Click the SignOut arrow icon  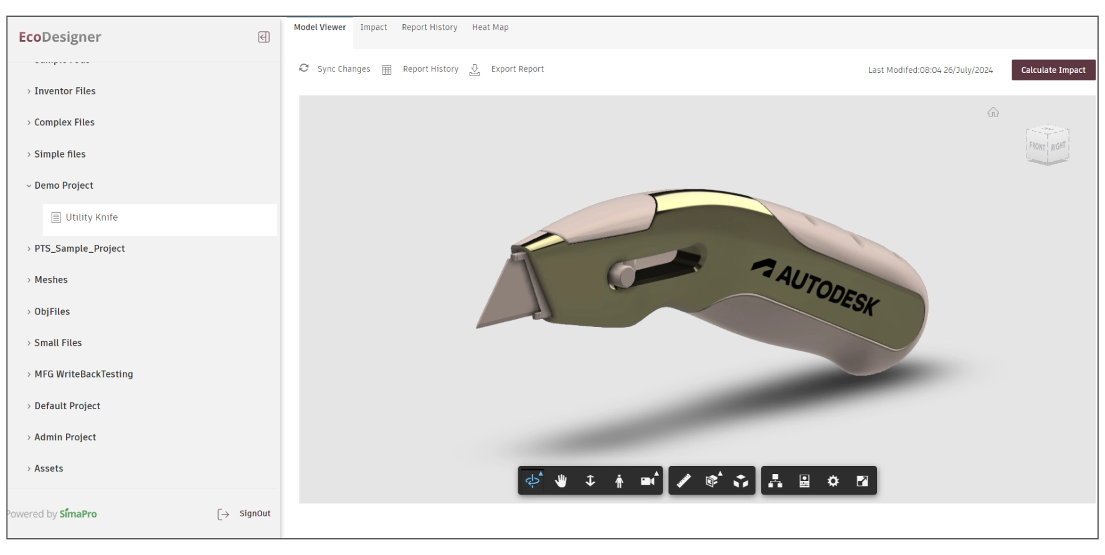point(223,515)
